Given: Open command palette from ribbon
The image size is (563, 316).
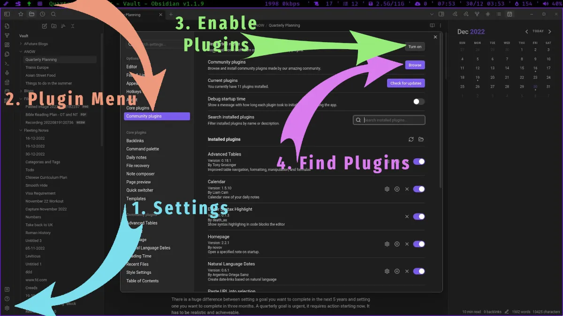Looking at the screenshot, I should [x=7, y=63].
